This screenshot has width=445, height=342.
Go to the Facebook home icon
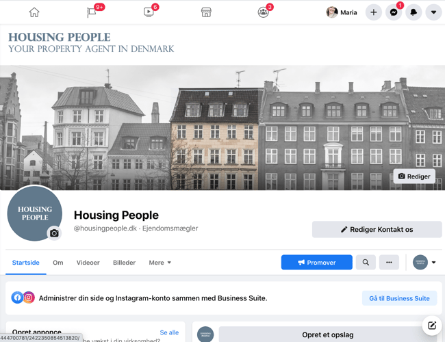(34, 12)
